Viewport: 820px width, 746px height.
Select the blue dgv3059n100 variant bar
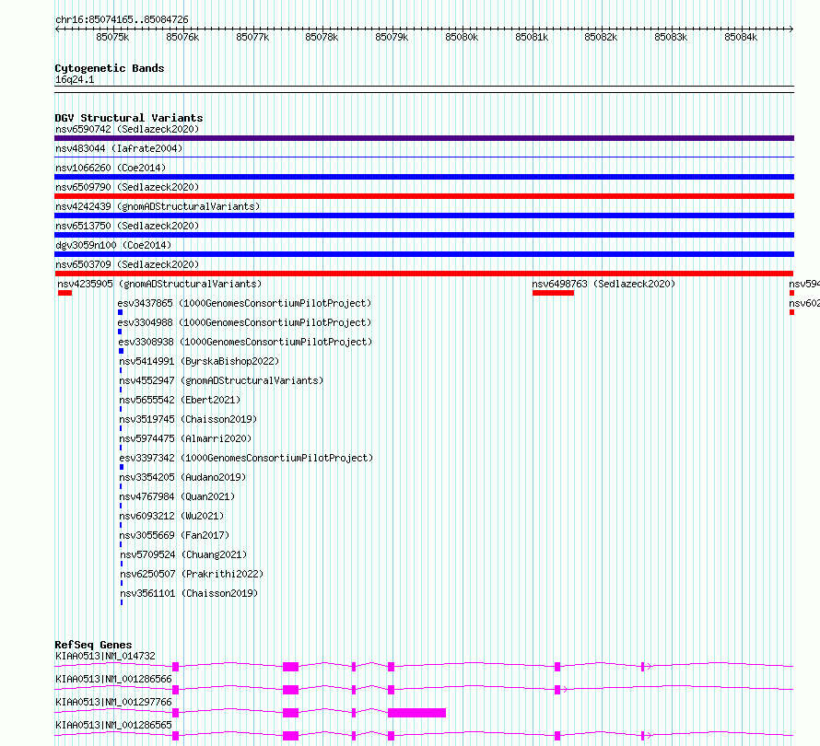click(424, 254)
